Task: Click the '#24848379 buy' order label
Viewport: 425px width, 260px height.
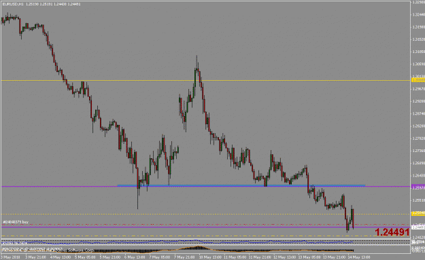Action: [16, 222]
